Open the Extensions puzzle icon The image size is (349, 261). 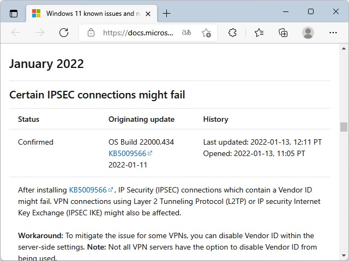coord(232,33)
